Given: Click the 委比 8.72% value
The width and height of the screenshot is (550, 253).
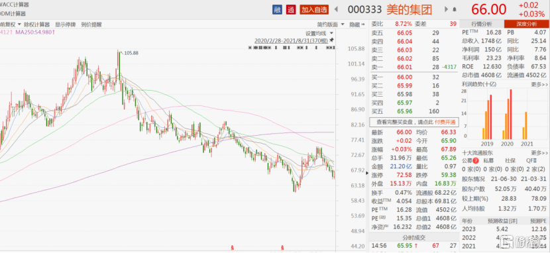Looking at the screenshot, I should (x=404, y=24).
